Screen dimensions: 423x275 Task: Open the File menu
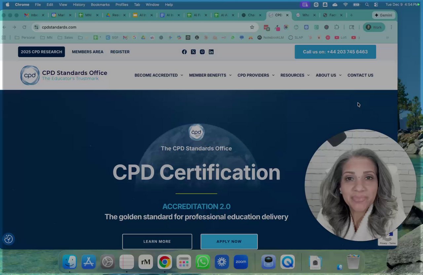click(x=38, y=5)
